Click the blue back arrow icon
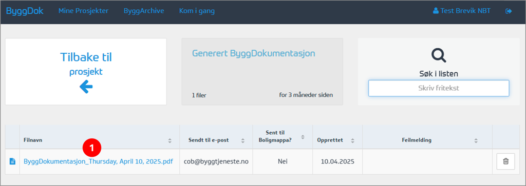Screen dimensions: 526x186 (86, 87)
